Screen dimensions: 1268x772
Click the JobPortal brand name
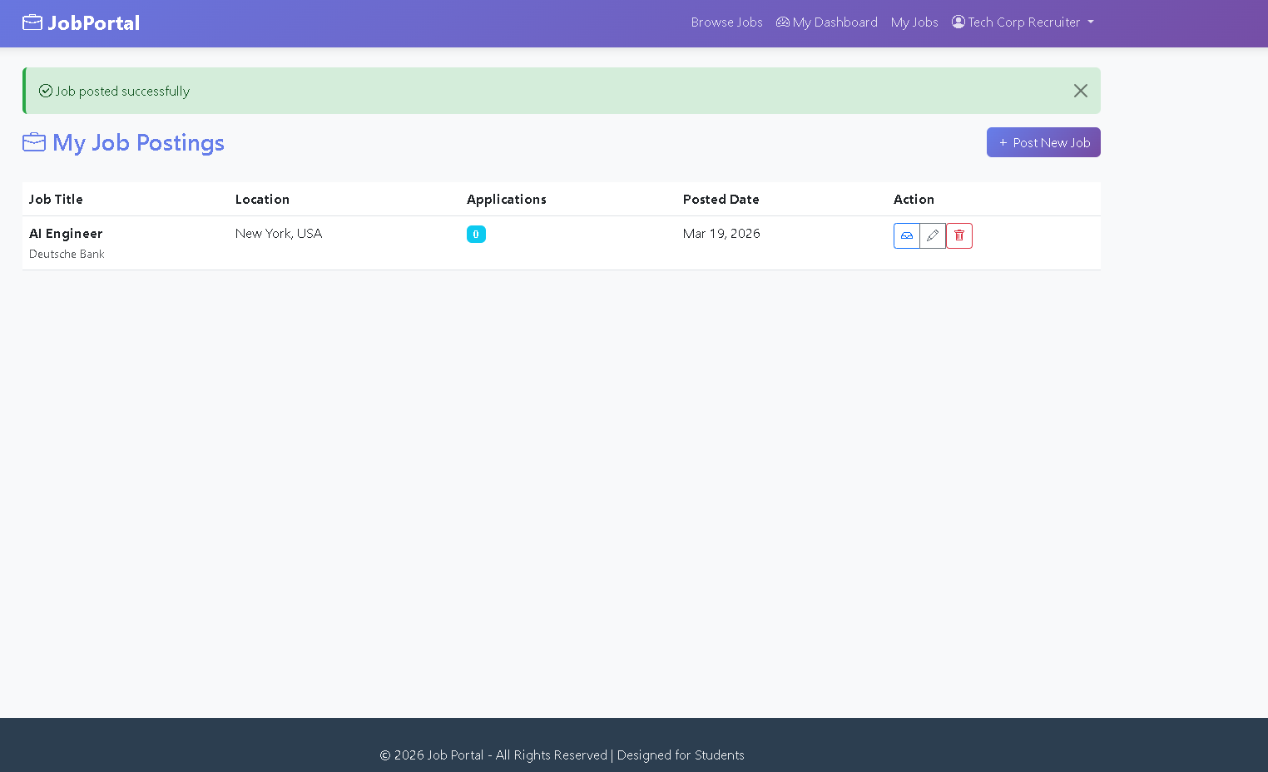coord(93,23)
